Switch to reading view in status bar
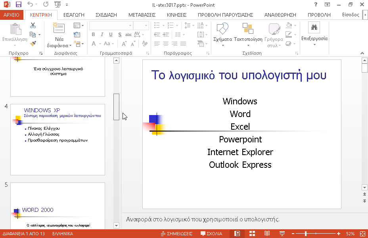This screenshot has height=238, width=368. (x=267, y=234)
